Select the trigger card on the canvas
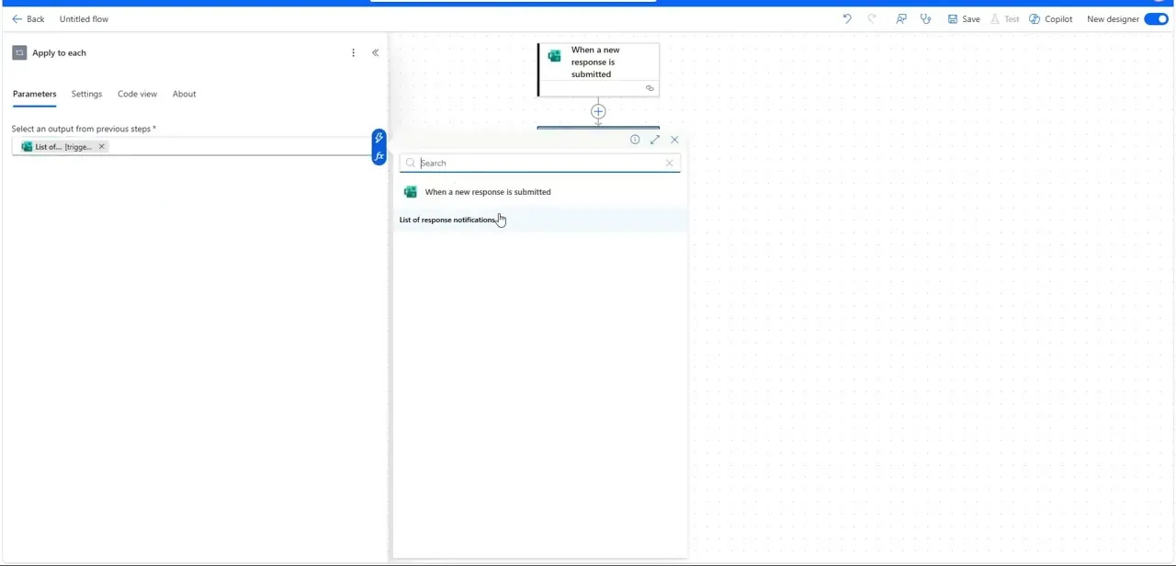 point(598,69)
